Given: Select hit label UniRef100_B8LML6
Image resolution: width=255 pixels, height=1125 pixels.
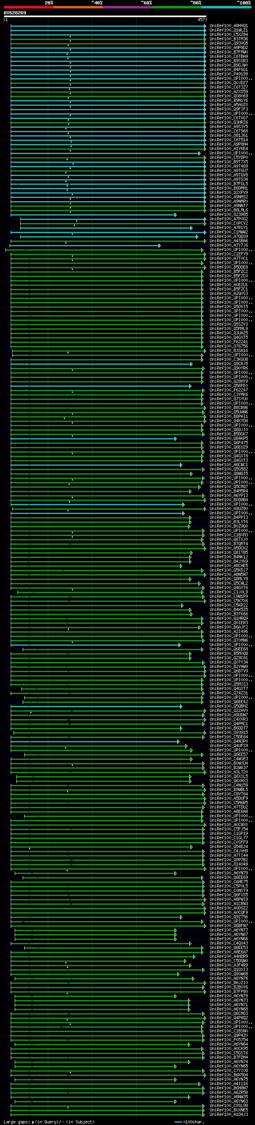Looking at the screenshot, I should click(228, 210).
